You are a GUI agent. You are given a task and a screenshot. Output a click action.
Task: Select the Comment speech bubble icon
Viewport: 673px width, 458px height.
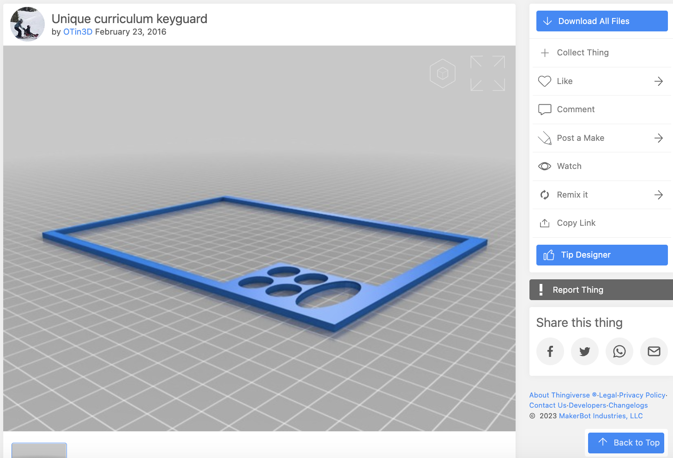point(545,109)
